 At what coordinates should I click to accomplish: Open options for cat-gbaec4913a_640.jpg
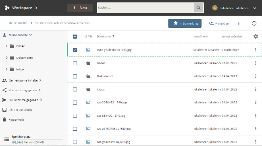pos(256,142)
